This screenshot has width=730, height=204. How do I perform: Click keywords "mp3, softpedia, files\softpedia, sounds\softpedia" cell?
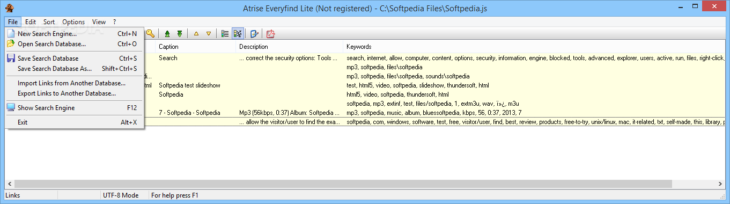[408, 76]
